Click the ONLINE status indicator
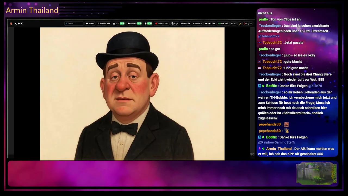 pyautogui.click(x=223, y=23)
